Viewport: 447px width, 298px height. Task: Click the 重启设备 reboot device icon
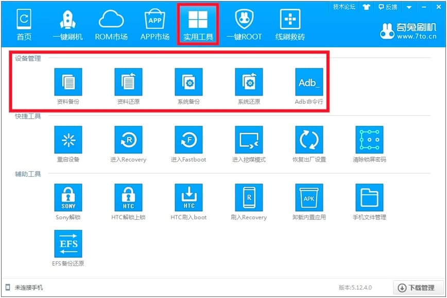click(x=68, y=140)
